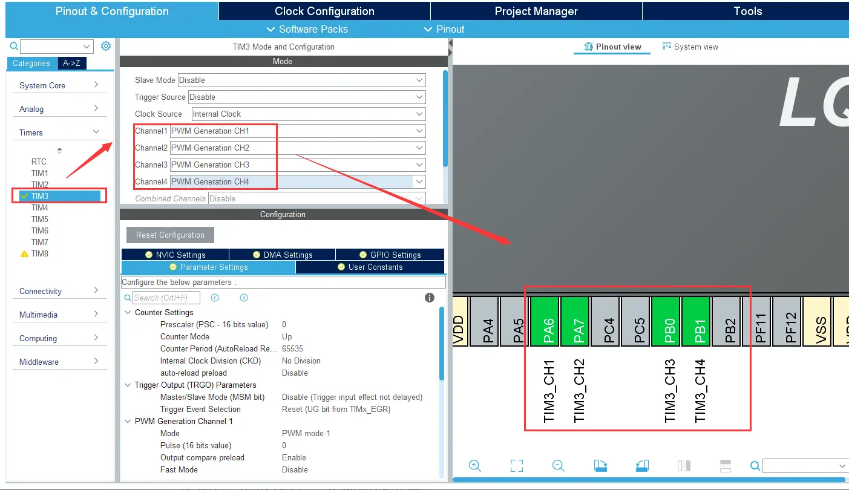Click the PC4 pin on chip
This screenshot has height=490, width=849.
[605, 321]
